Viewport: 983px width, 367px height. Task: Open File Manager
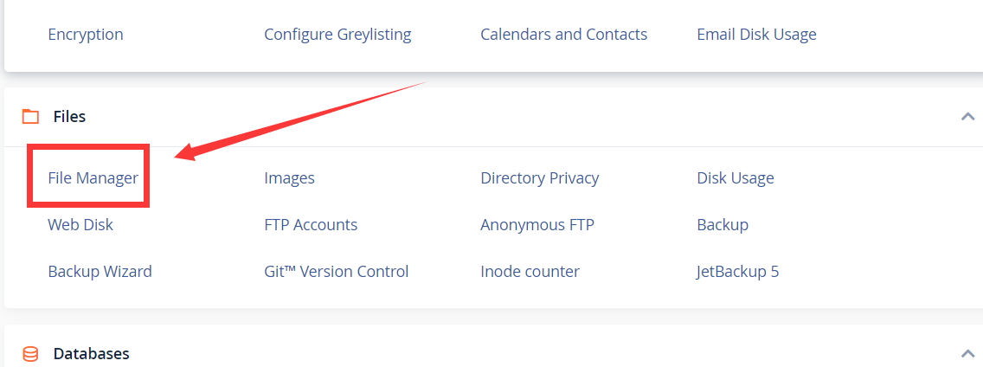click(x=93, y=177)
